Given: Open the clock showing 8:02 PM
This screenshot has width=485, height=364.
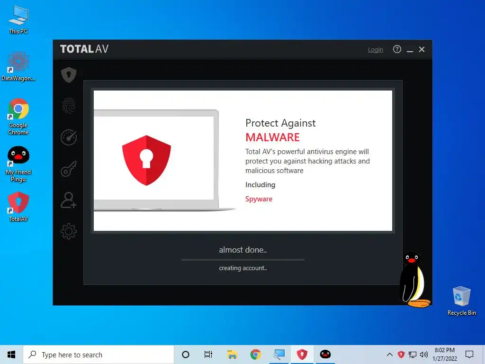Looking at the screenshot, I should tap(444, 355).
